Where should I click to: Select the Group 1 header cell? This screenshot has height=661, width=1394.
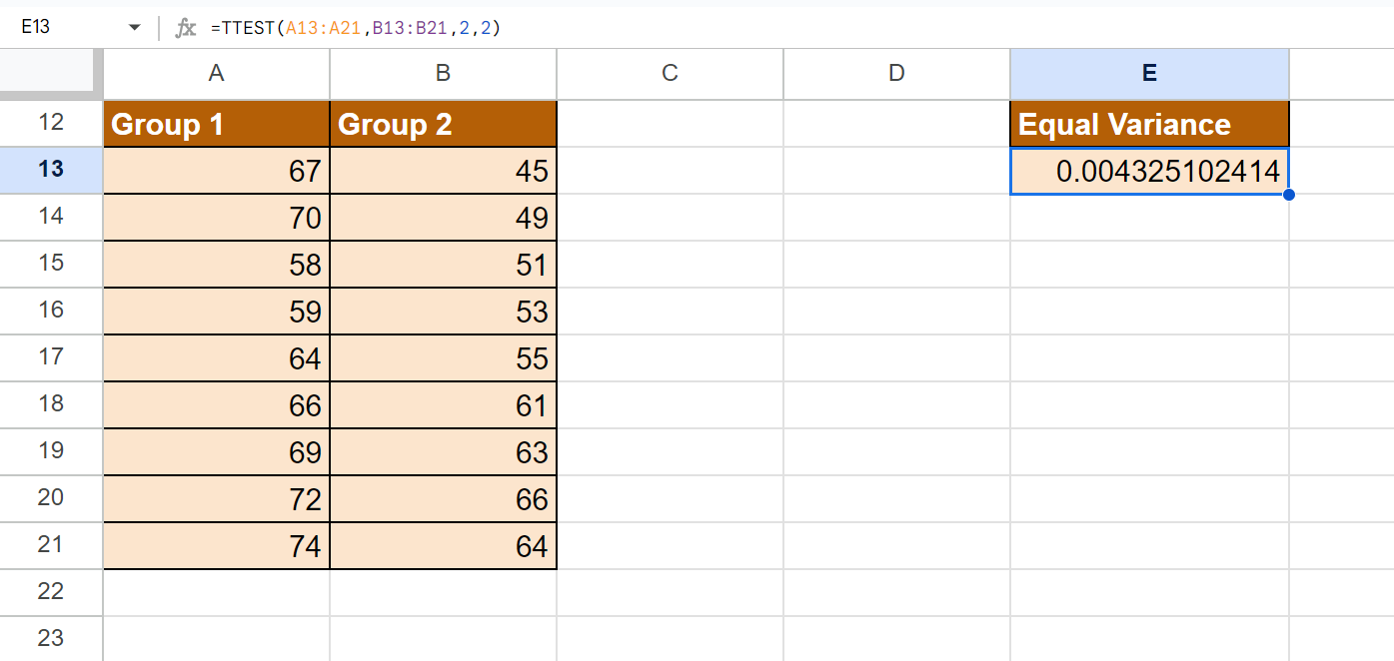click(217, 124)
